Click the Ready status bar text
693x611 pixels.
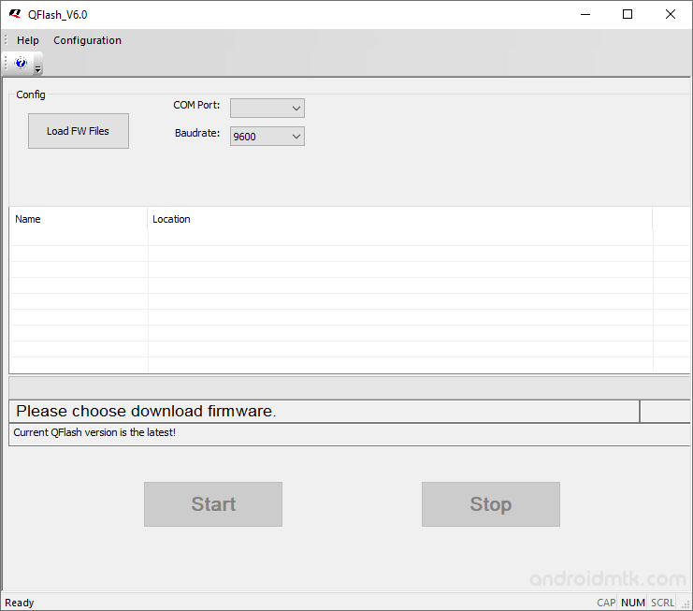tap(19, 603)
